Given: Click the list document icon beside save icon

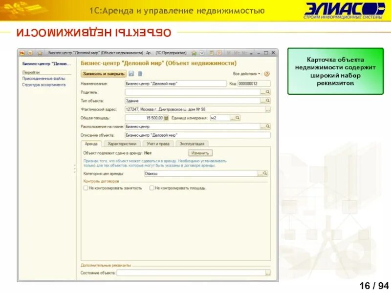Looking at the screenshot, I should (140, 74).
